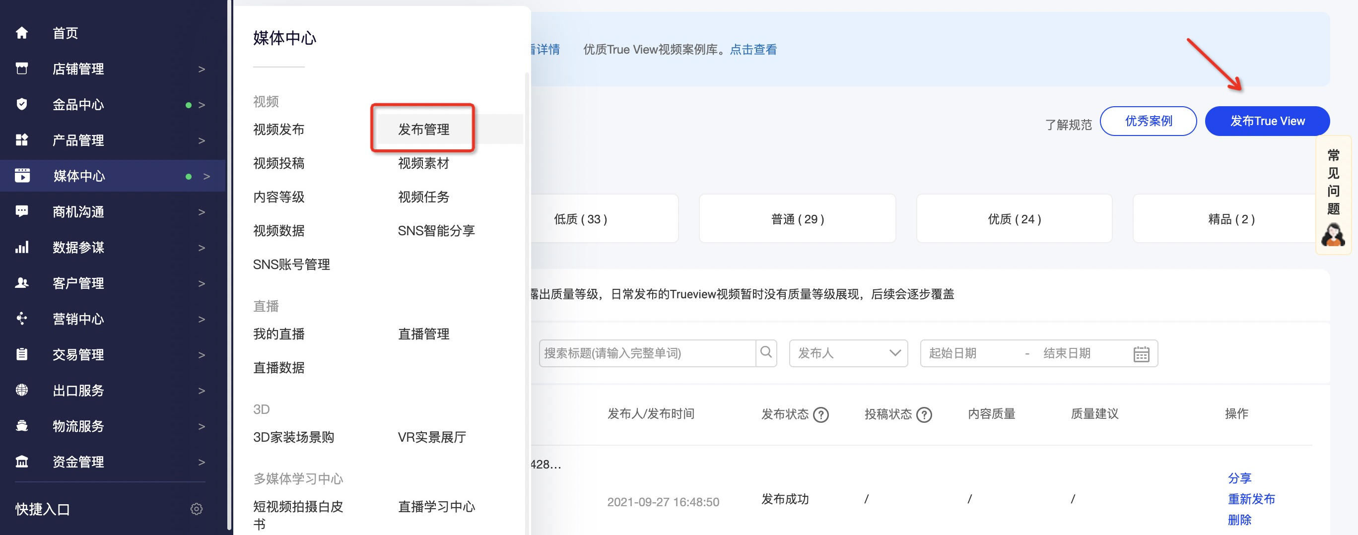Click the shield icon beside 金品中心
This screenshot has width=1358, height=535.
coord(22,104)
